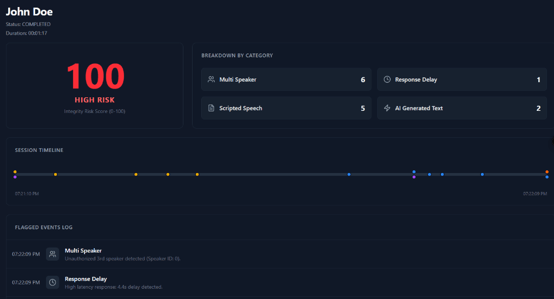
Task: Open the Multi Speaker breakdown card
Action: click(286, 79)
